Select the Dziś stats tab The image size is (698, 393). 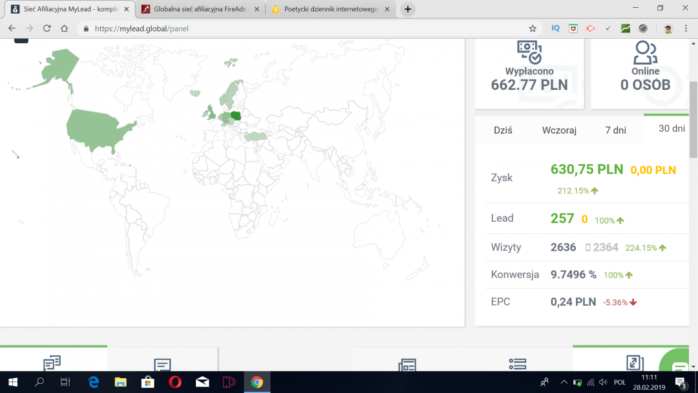coord(503,130)
